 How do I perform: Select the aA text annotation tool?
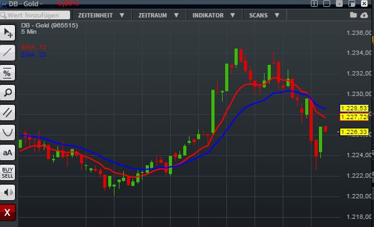point(8,153)
